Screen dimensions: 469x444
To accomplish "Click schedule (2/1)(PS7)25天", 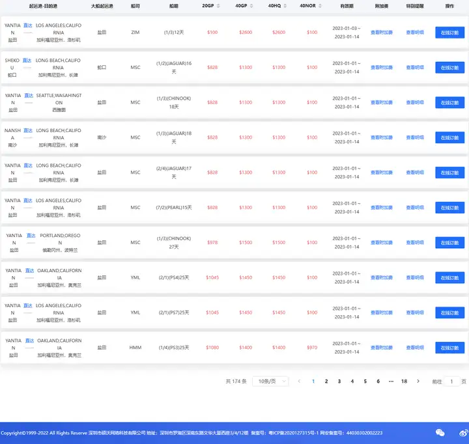I will [174, 312].
